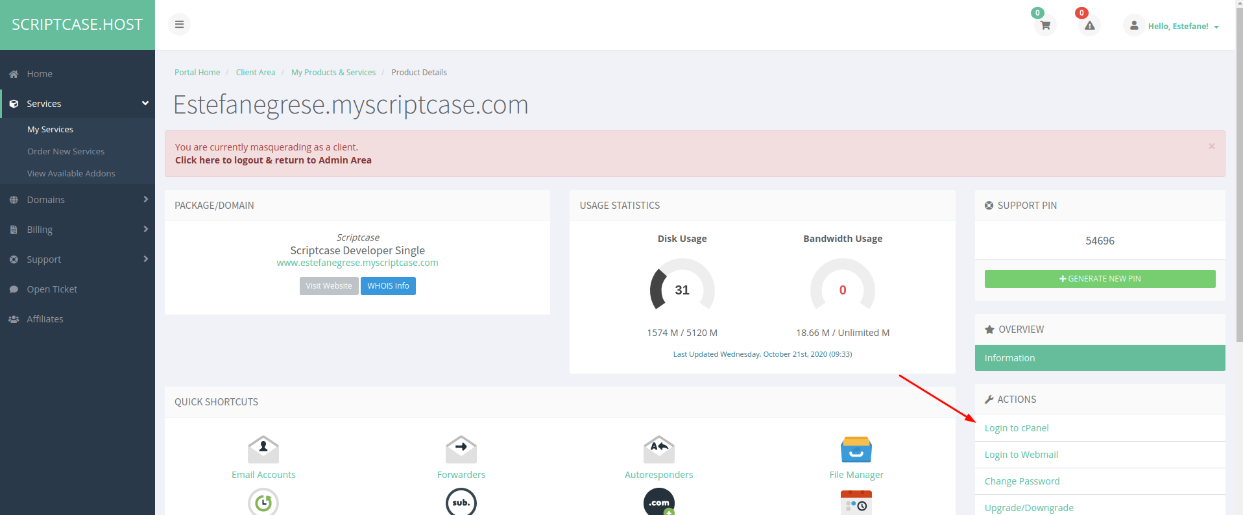
Task: Click the Billing document icon
Action: (x=14, y=230)
